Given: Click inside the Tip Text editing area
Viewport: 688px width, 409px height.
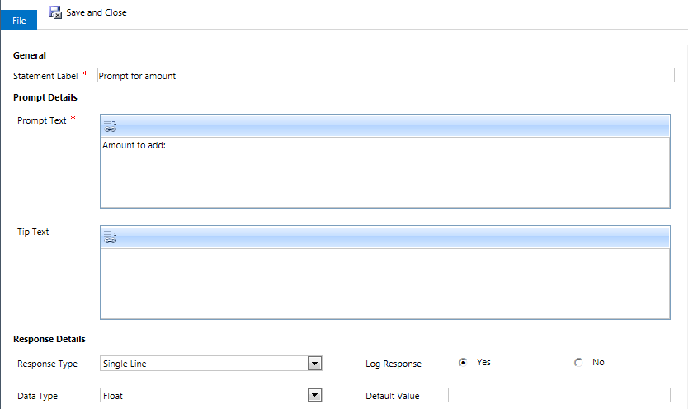Looking at the screenshot, I should click(x=385, y=284).
